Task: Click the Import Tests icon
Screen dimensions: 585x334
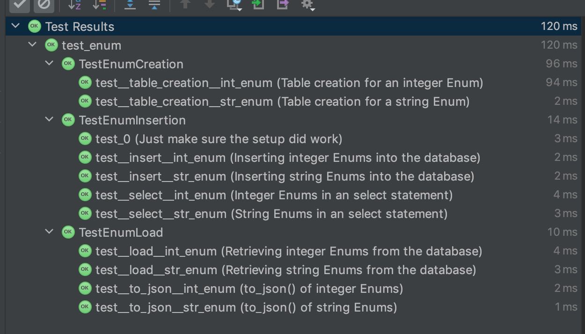Action: pos(258,4)
